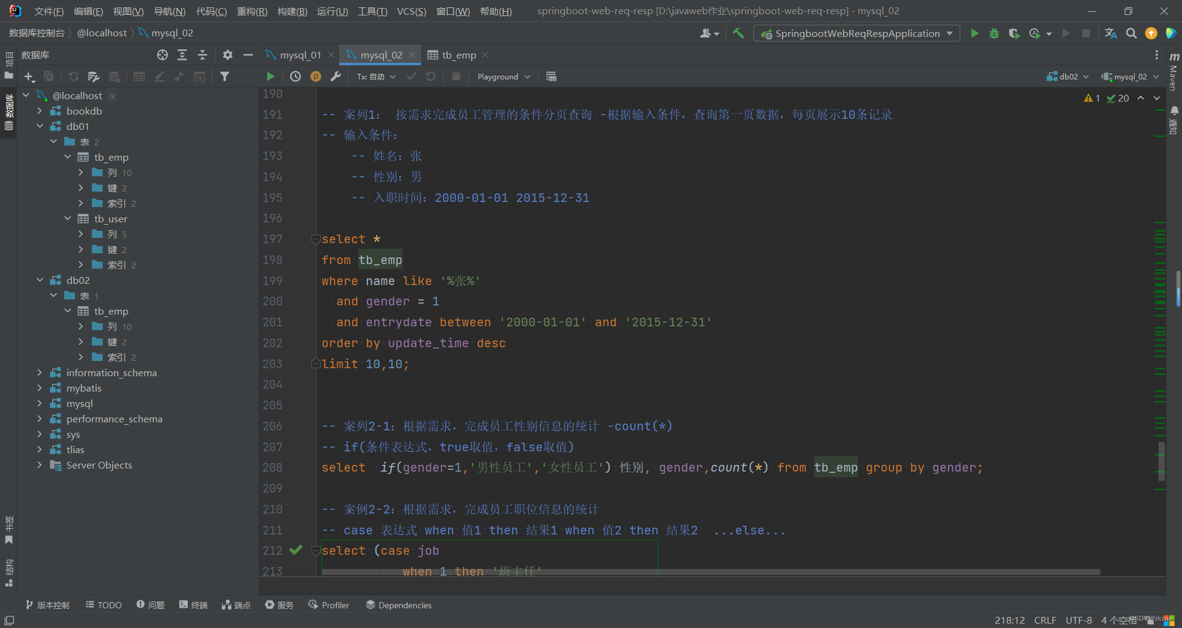
Task: Click the vertical scrollbar thumb in editor
Action: pos(1161,461)
